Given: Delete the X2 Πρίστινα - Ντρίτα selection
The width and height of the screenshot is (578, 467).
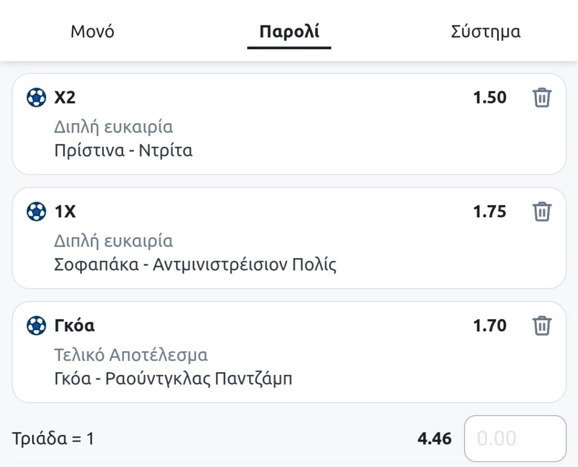Looking at the screenshot, I should pyautogui.click(x=542, y=98).
